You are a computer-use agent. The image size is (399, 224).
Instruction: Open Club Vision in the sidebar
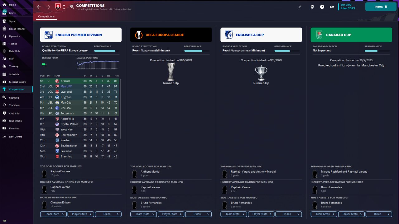(16, 121)
